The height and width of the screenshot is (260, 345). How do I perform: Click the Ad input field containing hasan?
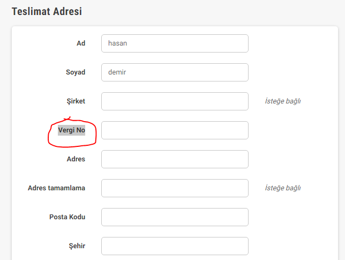[175, 43]
